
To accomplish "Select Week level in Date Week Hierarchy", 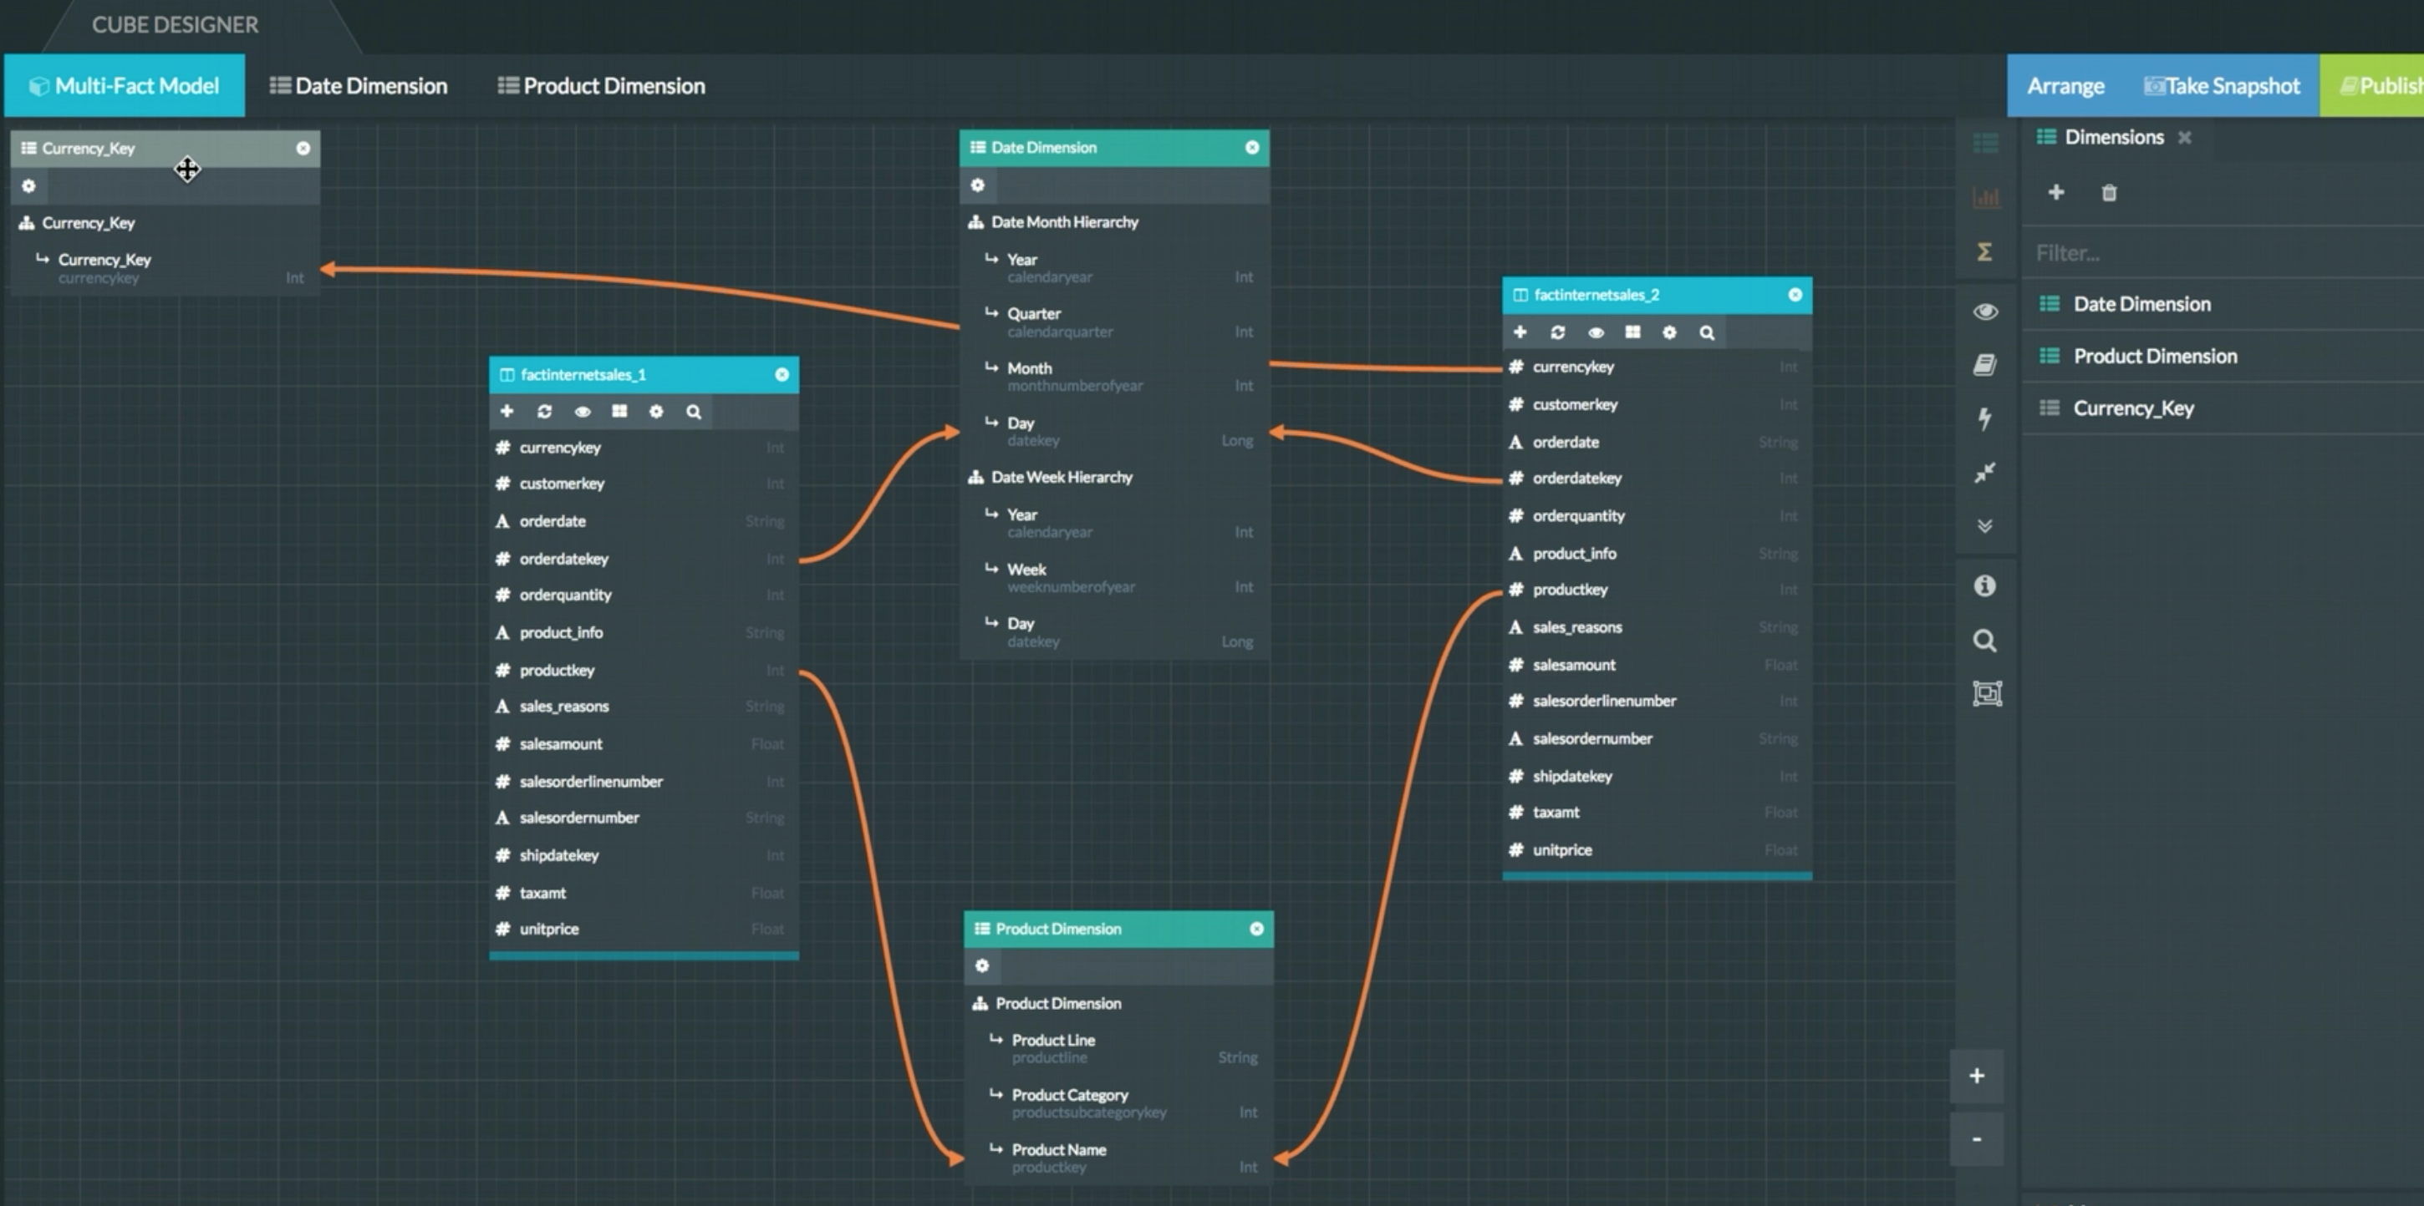I will coord(1114,577).
